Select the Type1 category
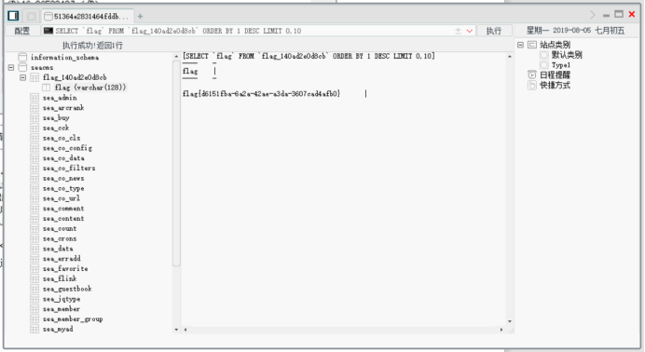The width and height of the screenshot is (645, 352). [x=561, y=65]
